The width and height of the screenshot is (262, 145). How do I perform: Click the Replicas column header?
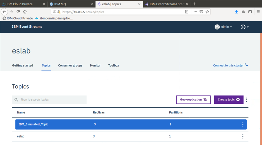pos(99,112)
